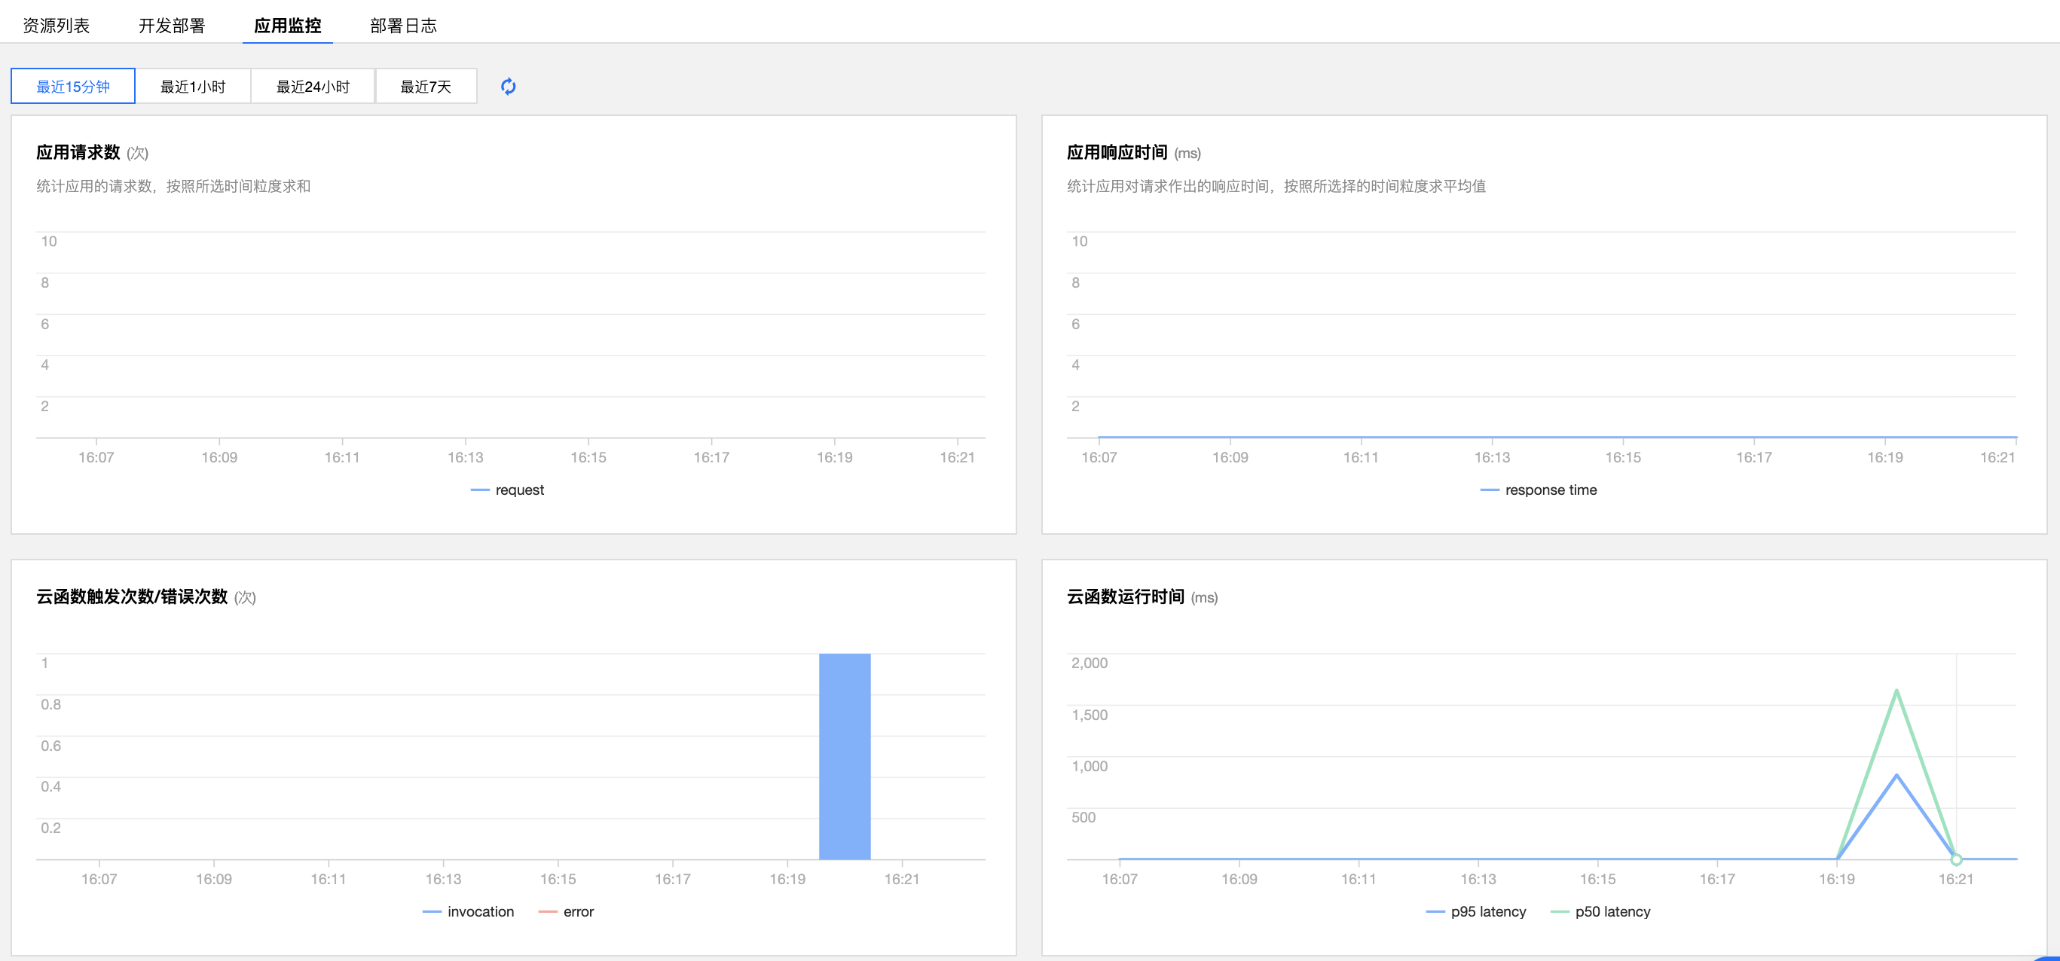The image size is (2060, 961).
Task: Select the 应用监控 tab
Action: (287, 26)
